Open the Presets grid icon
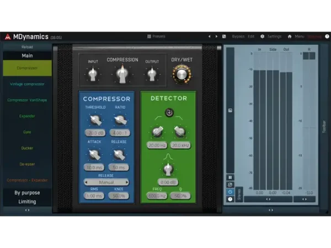Viewport: 331px width, 248px height. (149, 36)
